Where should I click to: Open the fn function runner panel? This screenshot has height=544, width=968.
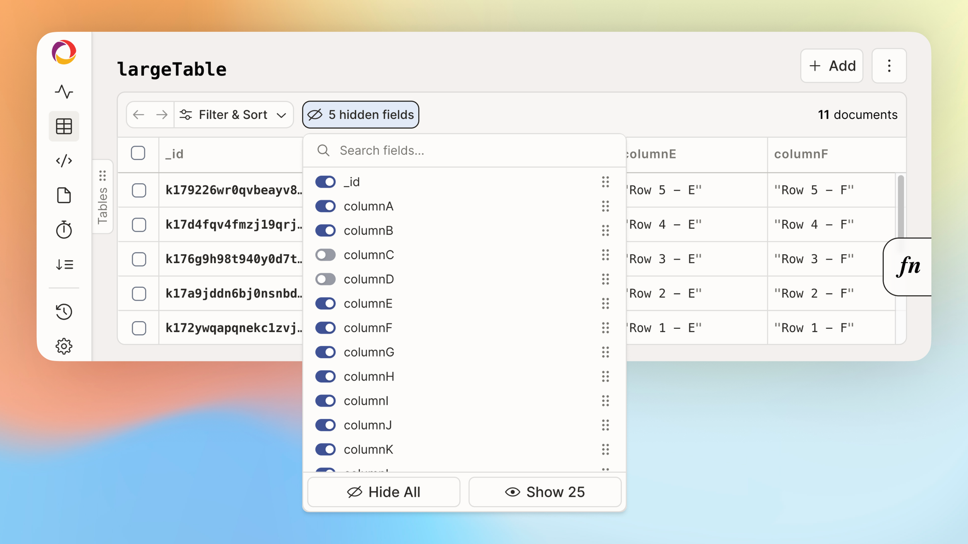[x=908, y=266]
